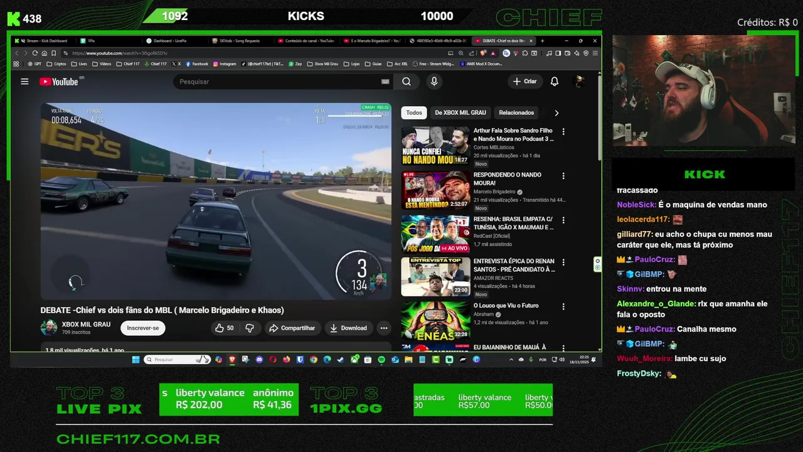This screenshot has width=803, height=452.
Task: Click the Criar create button
Action: [x=524, y=82]
